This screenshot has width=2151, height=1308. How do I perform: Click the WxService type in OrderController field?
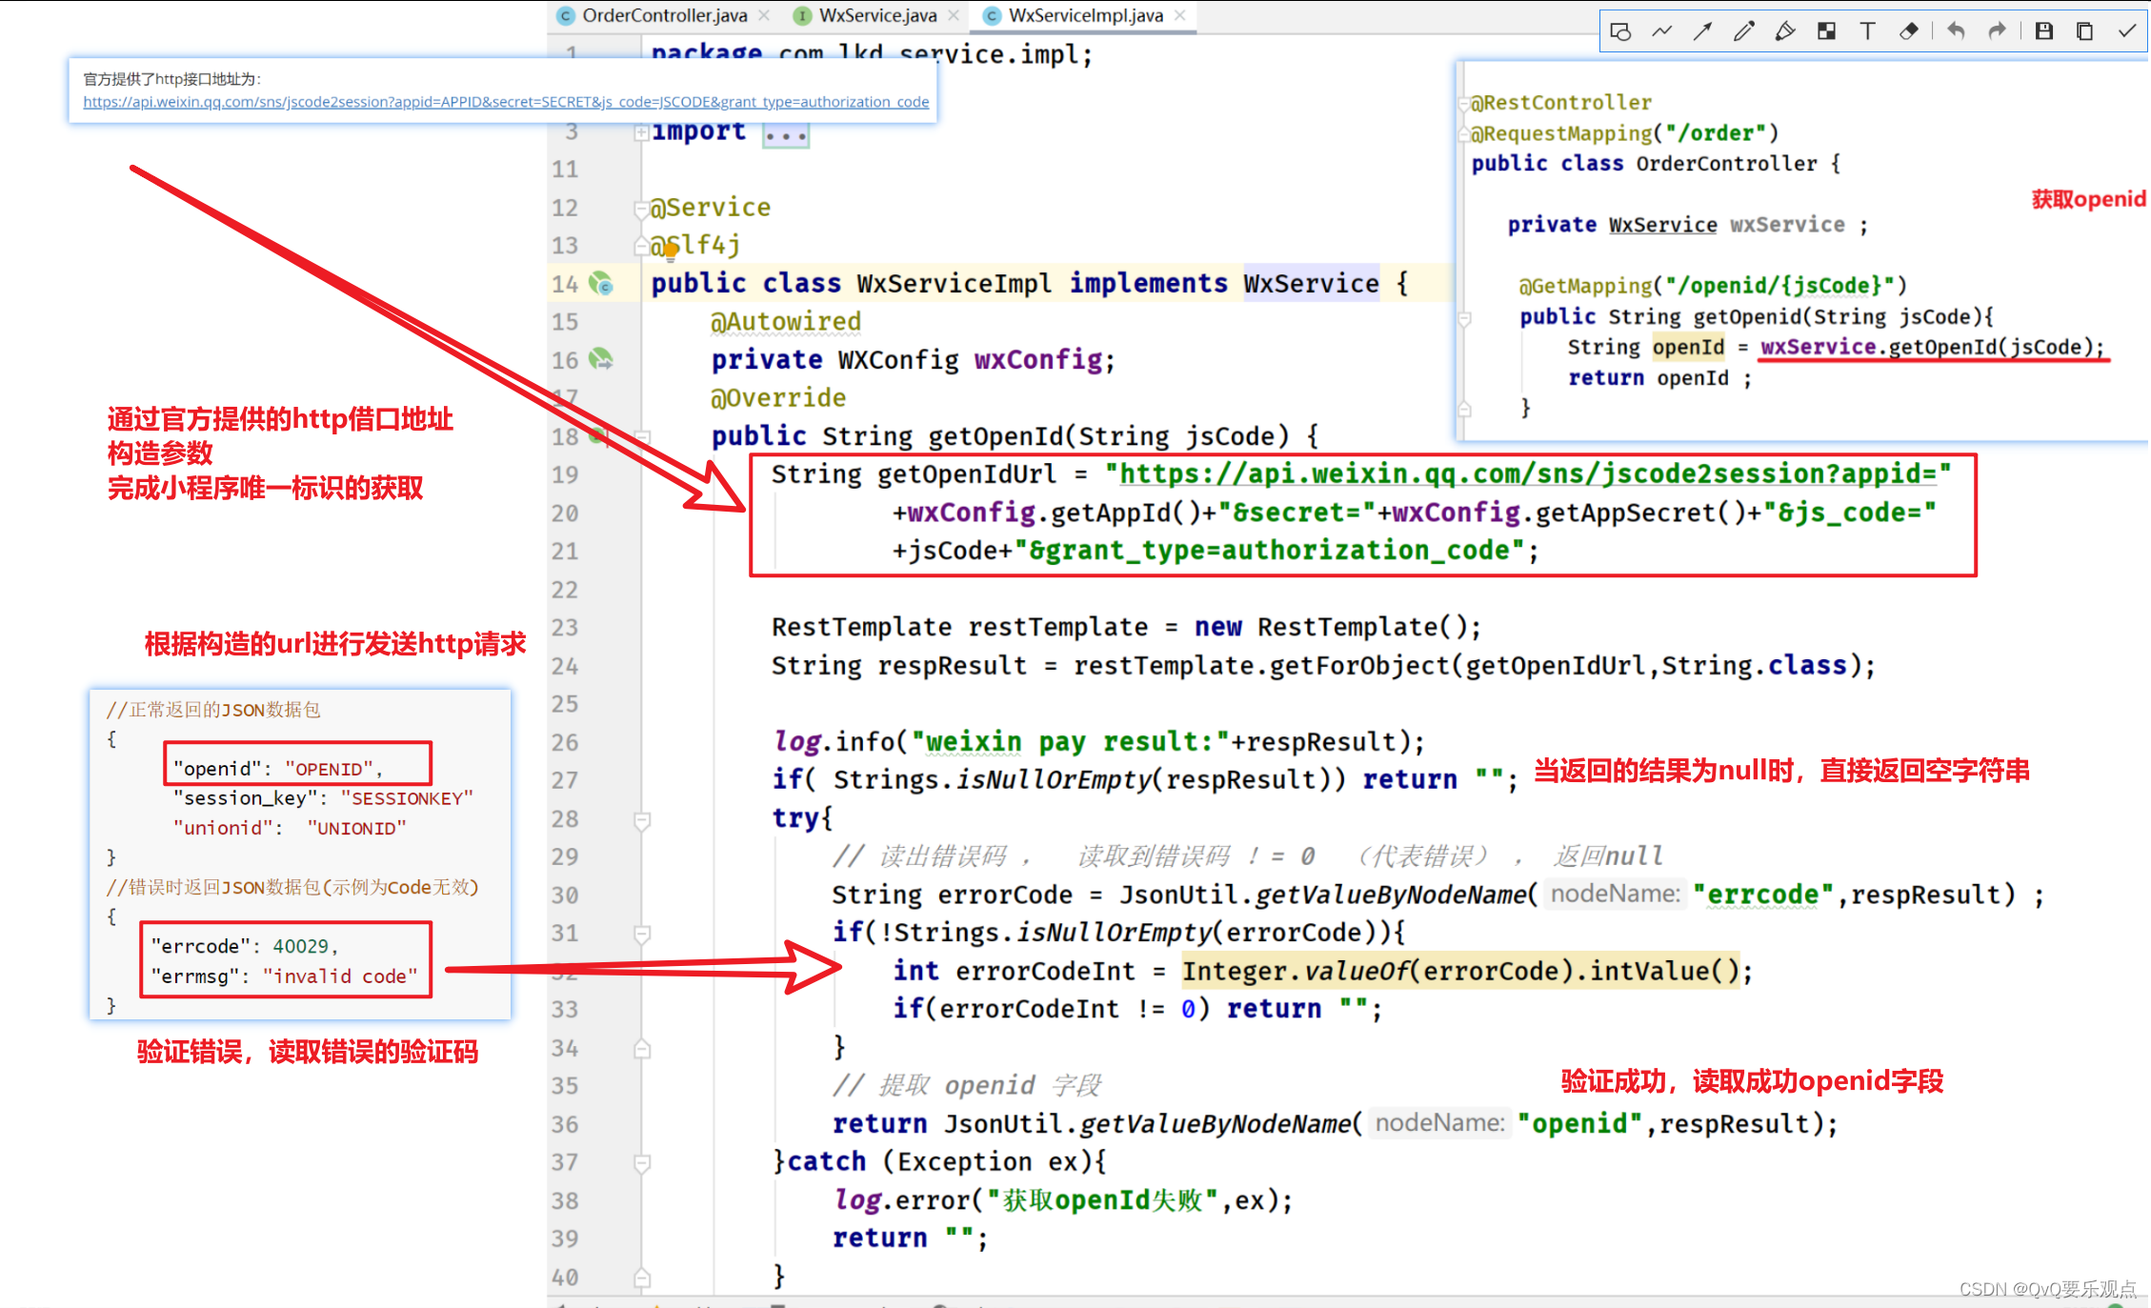(x=1662, y=225)
